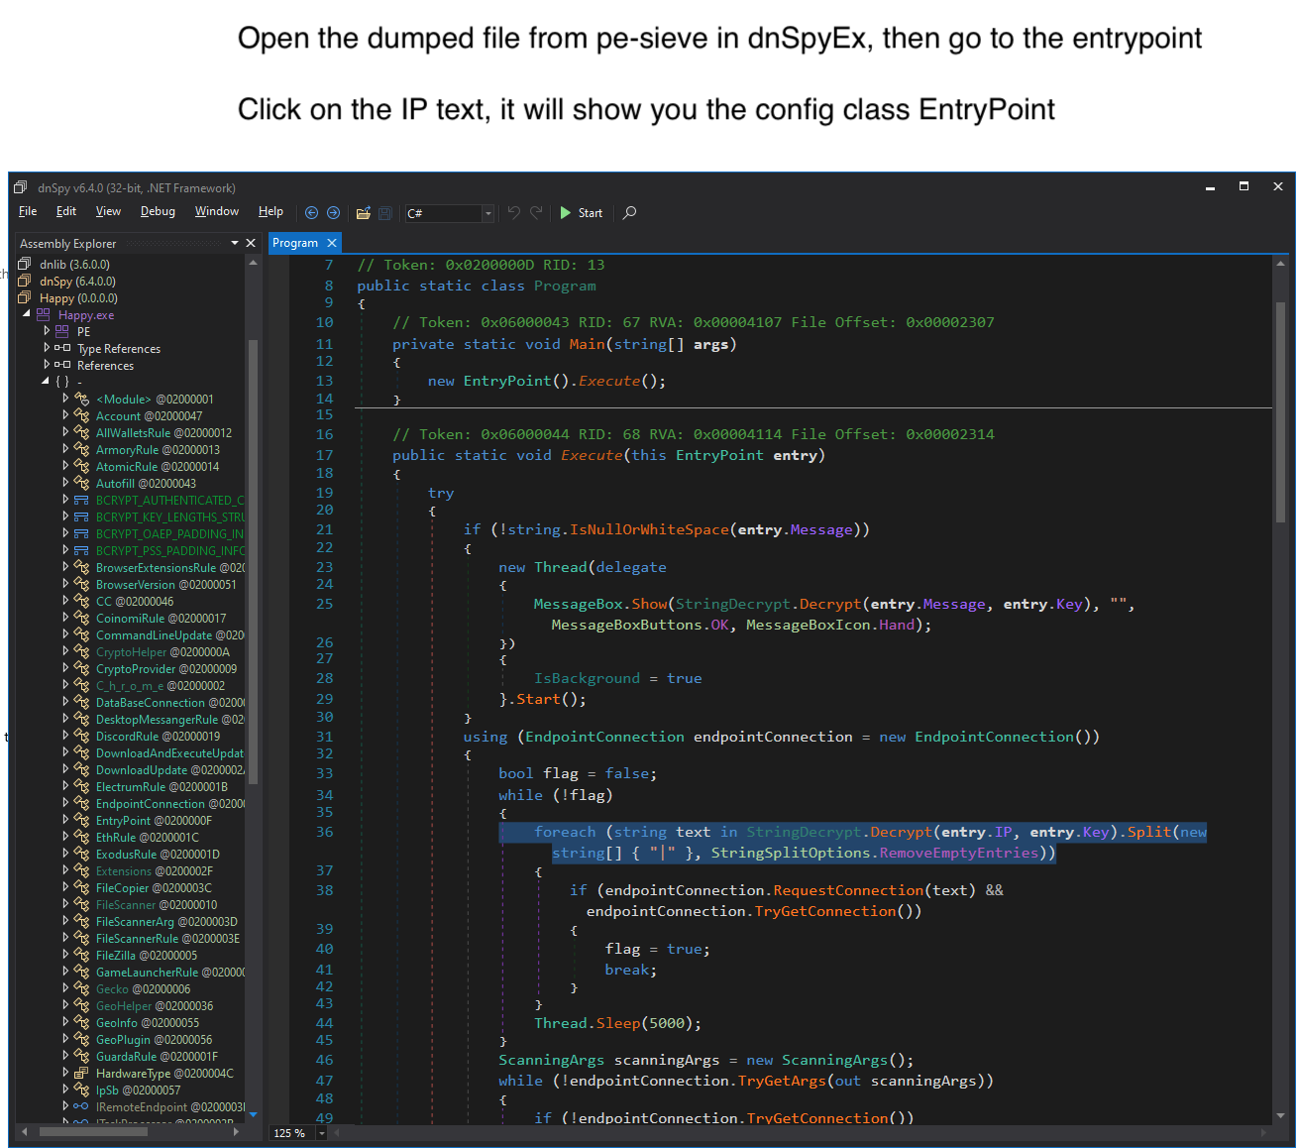
Task: Open the Assembly Explorer window position dropdown
Action: point(235,243)
